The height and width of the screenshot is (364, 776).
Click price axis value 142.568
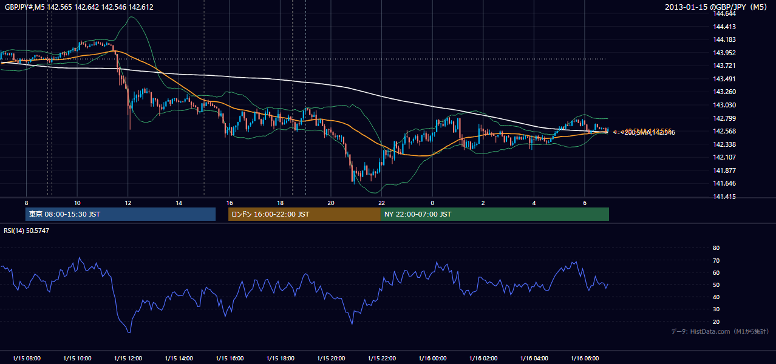(725, 131)
